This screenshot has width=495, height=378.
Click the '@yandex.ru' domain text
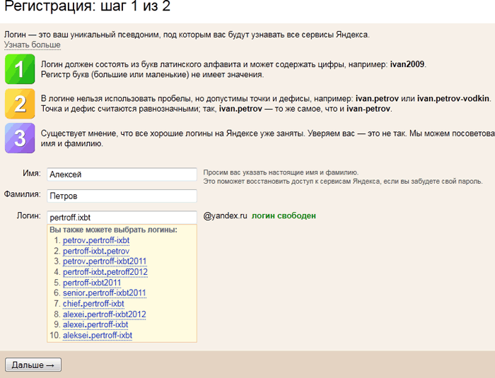point(225,215)
